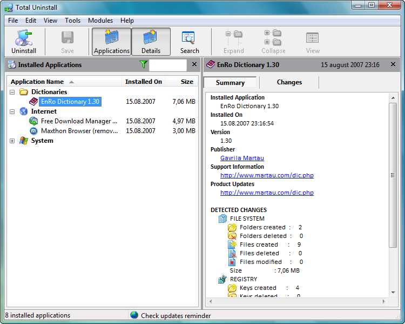Viewport: 405px width, 324px height.
Task: Switch to the Summary tab
Action: [x=230, y=83]
